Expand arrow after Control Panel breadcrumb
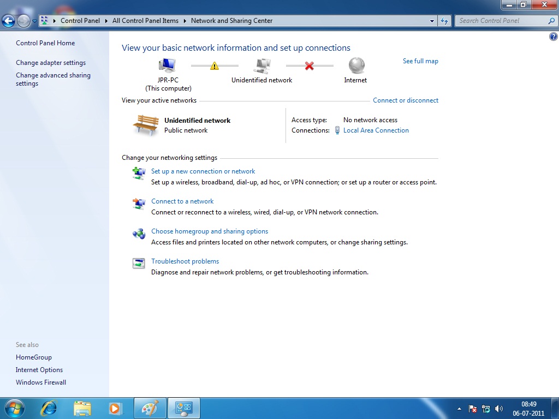Viewport: 559px width, 419px height. (106, 21)
